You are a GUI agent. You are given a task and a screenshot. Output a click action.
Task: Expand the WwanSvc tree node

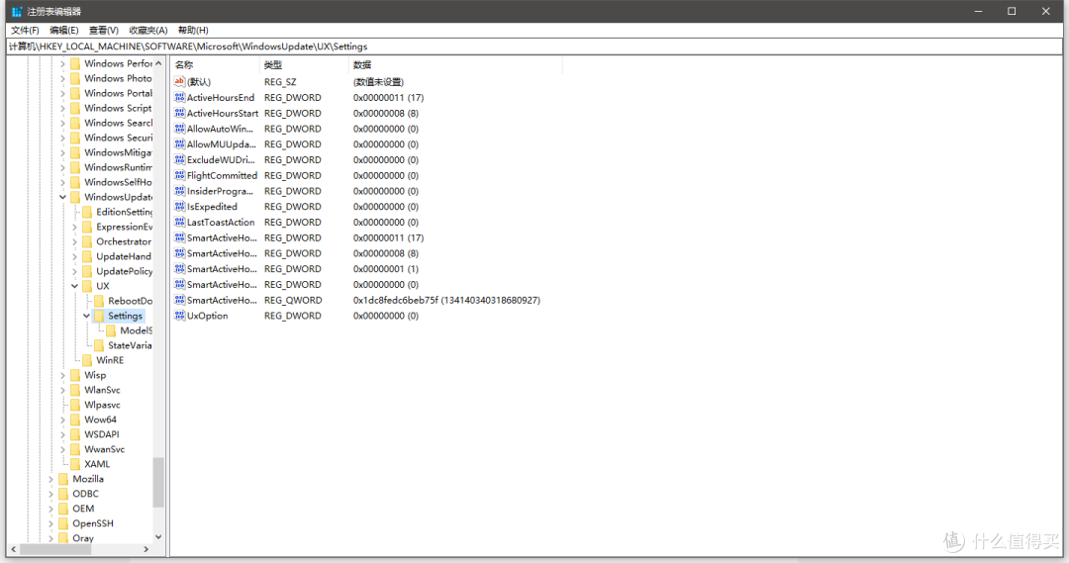[62, 449]
